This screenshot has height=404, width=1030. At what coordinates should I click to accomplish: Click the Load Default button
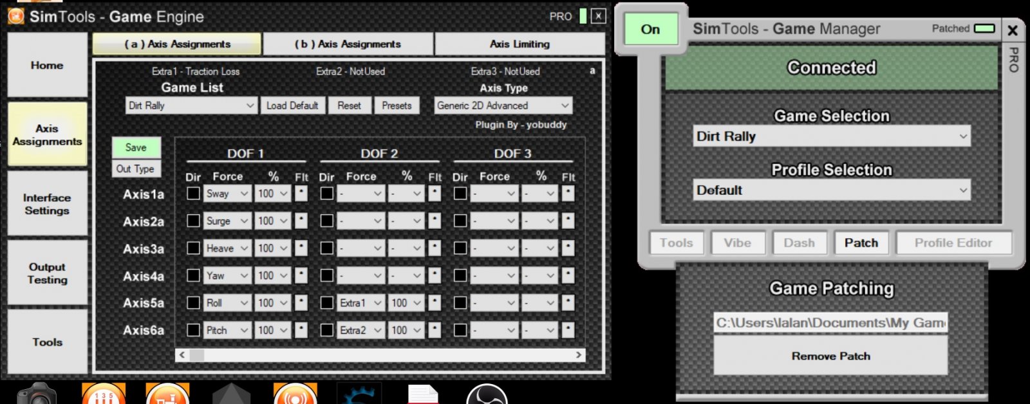coord(292,106)
